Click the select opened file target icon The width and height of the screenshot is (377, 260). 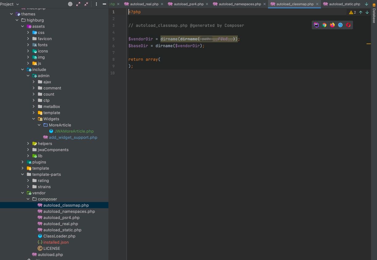(70, 4)
